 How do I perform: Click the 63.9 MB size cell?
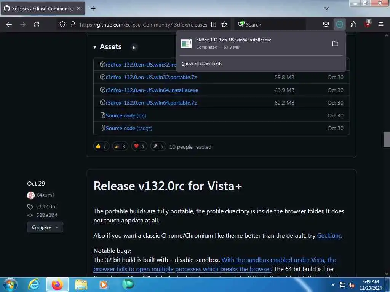point(284,90)
